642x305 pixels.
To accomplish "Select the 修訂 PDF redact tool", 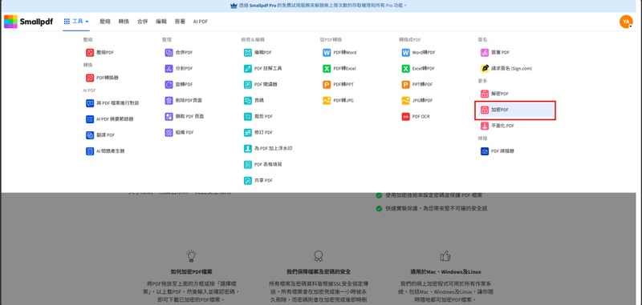I will pyautogui.click(x=258, y=133).
